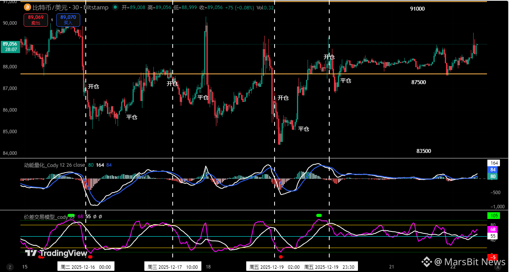Click the green signal dot above value 105

[x=319, y=215]
